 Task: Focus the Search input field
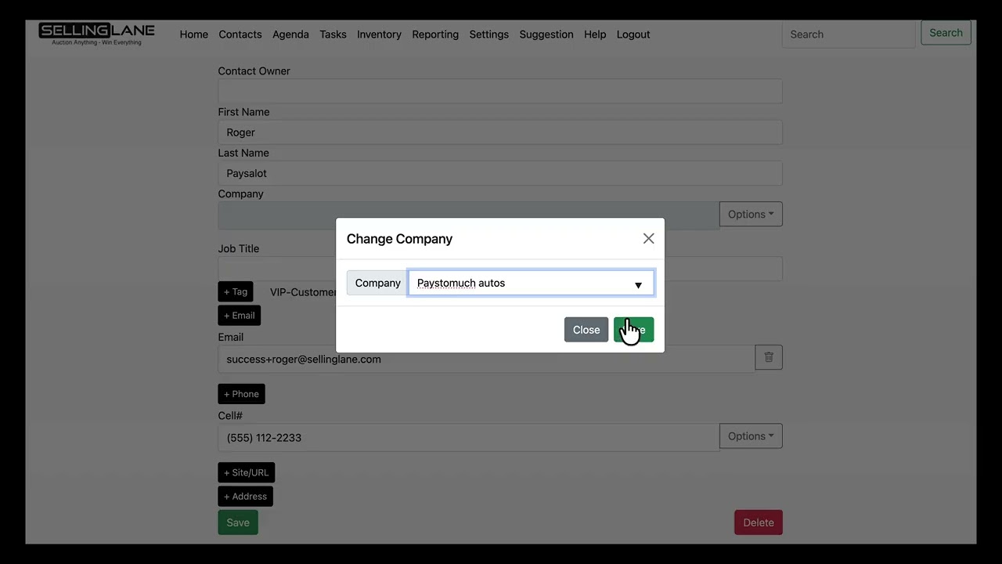[849, 34]
